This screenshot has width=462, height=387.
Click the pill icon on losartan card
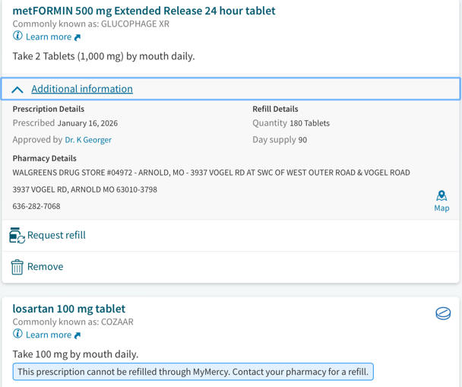click(443, 313)
